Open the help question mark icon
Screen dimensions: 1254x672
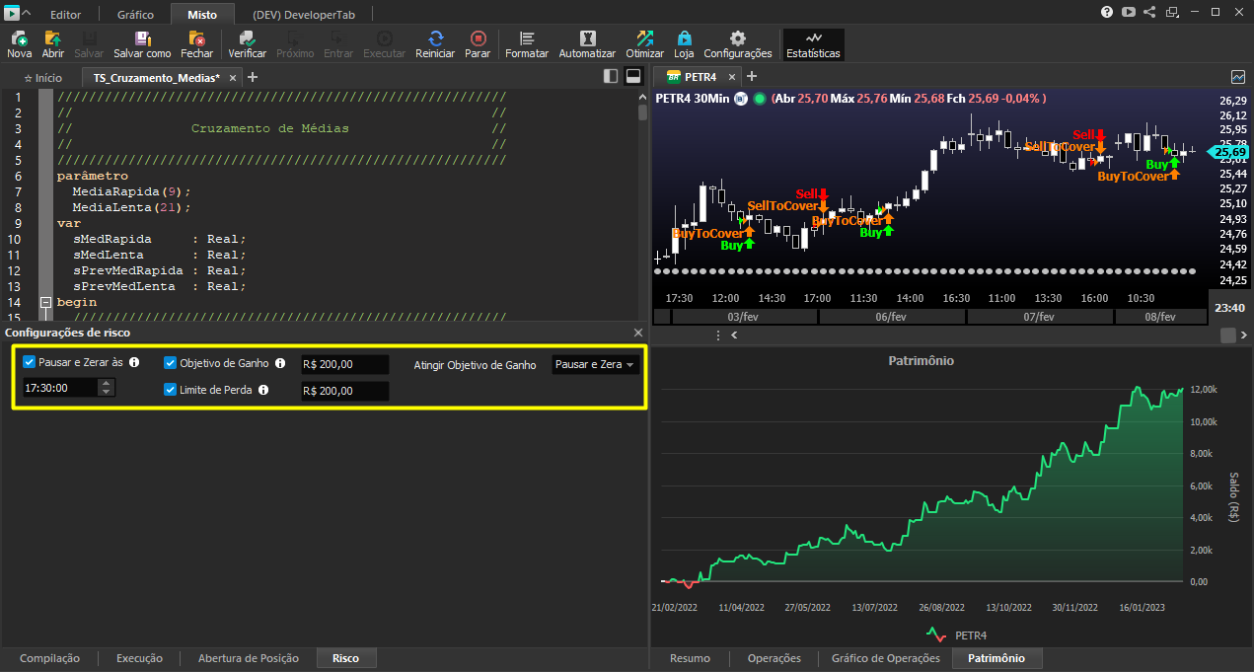tap(1107, 13)
